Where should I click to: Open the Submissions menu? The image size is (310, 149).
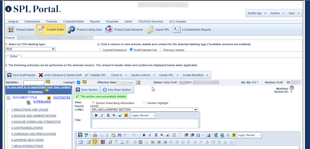click(32, 21)
